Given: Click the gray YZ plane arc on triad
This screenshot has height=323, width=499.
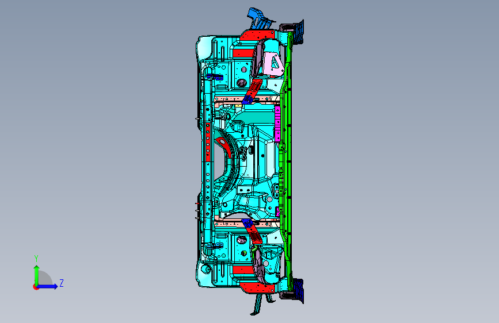Looking at the screenshot, I should coord(45,278).
